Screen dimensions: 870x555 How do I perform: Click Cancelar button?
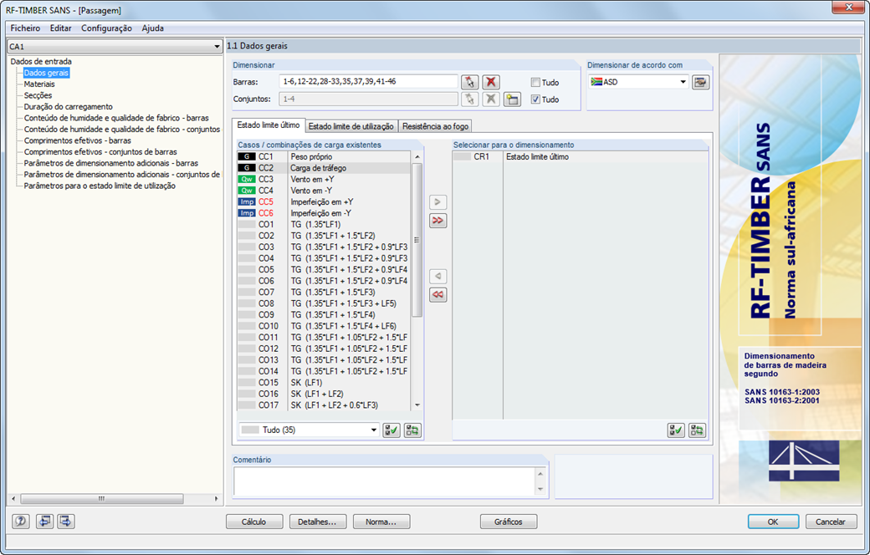(831, 522)
